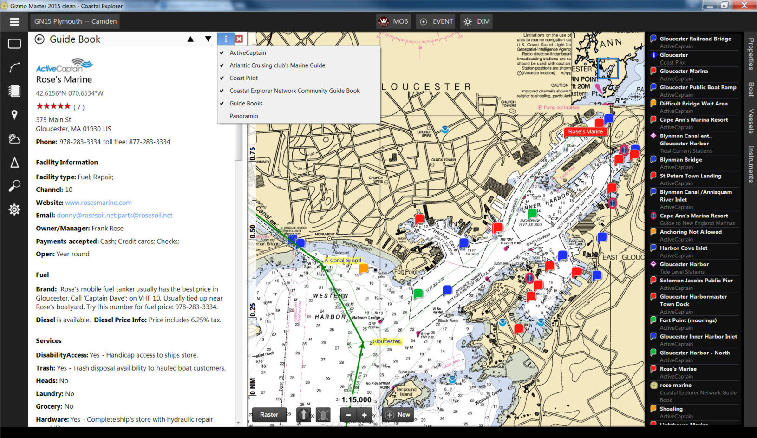Click the boat follow mode icon
Viewport: 757px width, 438px height.
tap(323, 415)
